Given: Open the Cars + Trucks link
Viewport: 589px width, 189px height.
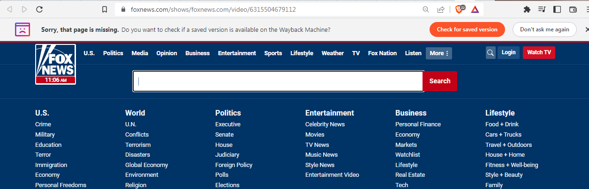Looking at the screenshot, I should 503,135.
